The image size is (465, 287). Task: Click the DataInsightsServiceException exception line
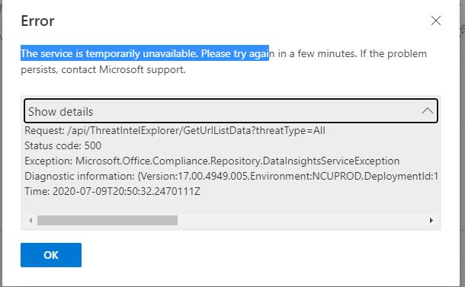pyautogui.click(x=212, y=161)
